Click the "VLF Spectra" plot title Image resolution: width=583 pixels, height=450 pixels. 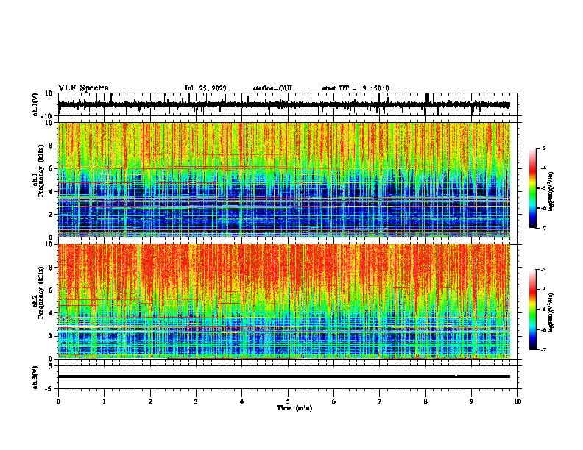point(83,88)
